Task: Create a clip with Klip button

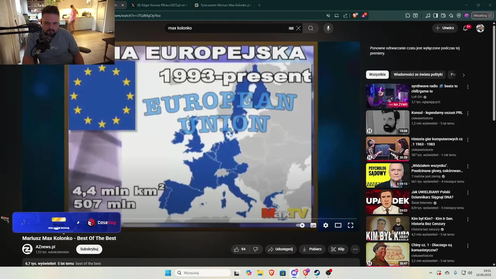Action: click(338, 249)
